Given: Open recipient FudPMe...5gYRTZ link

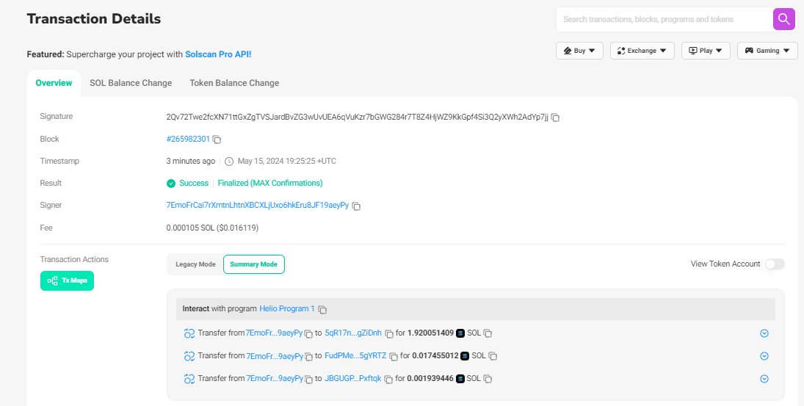Looking at the screenshot, I should point(355,356).
